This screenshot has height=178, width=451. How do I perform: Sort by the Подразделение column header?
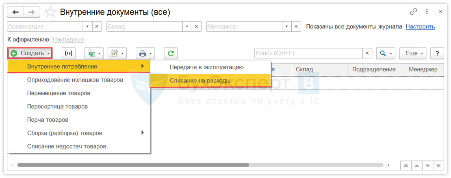[377, 69]
